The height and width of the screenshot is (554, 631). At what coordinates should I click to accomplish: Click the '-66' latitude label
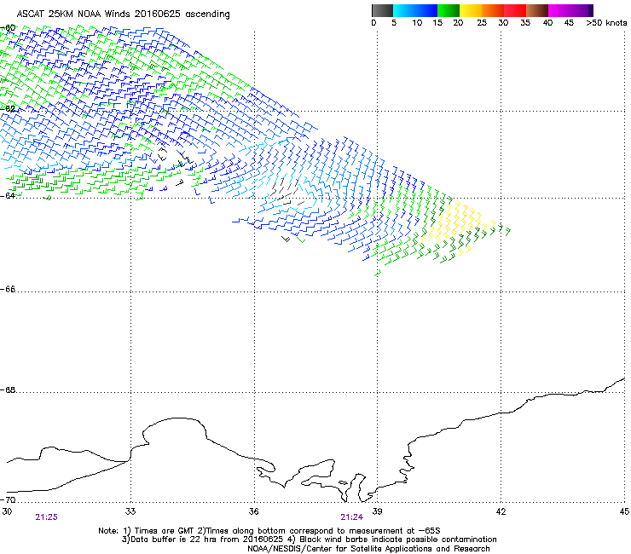coord(9,289)
